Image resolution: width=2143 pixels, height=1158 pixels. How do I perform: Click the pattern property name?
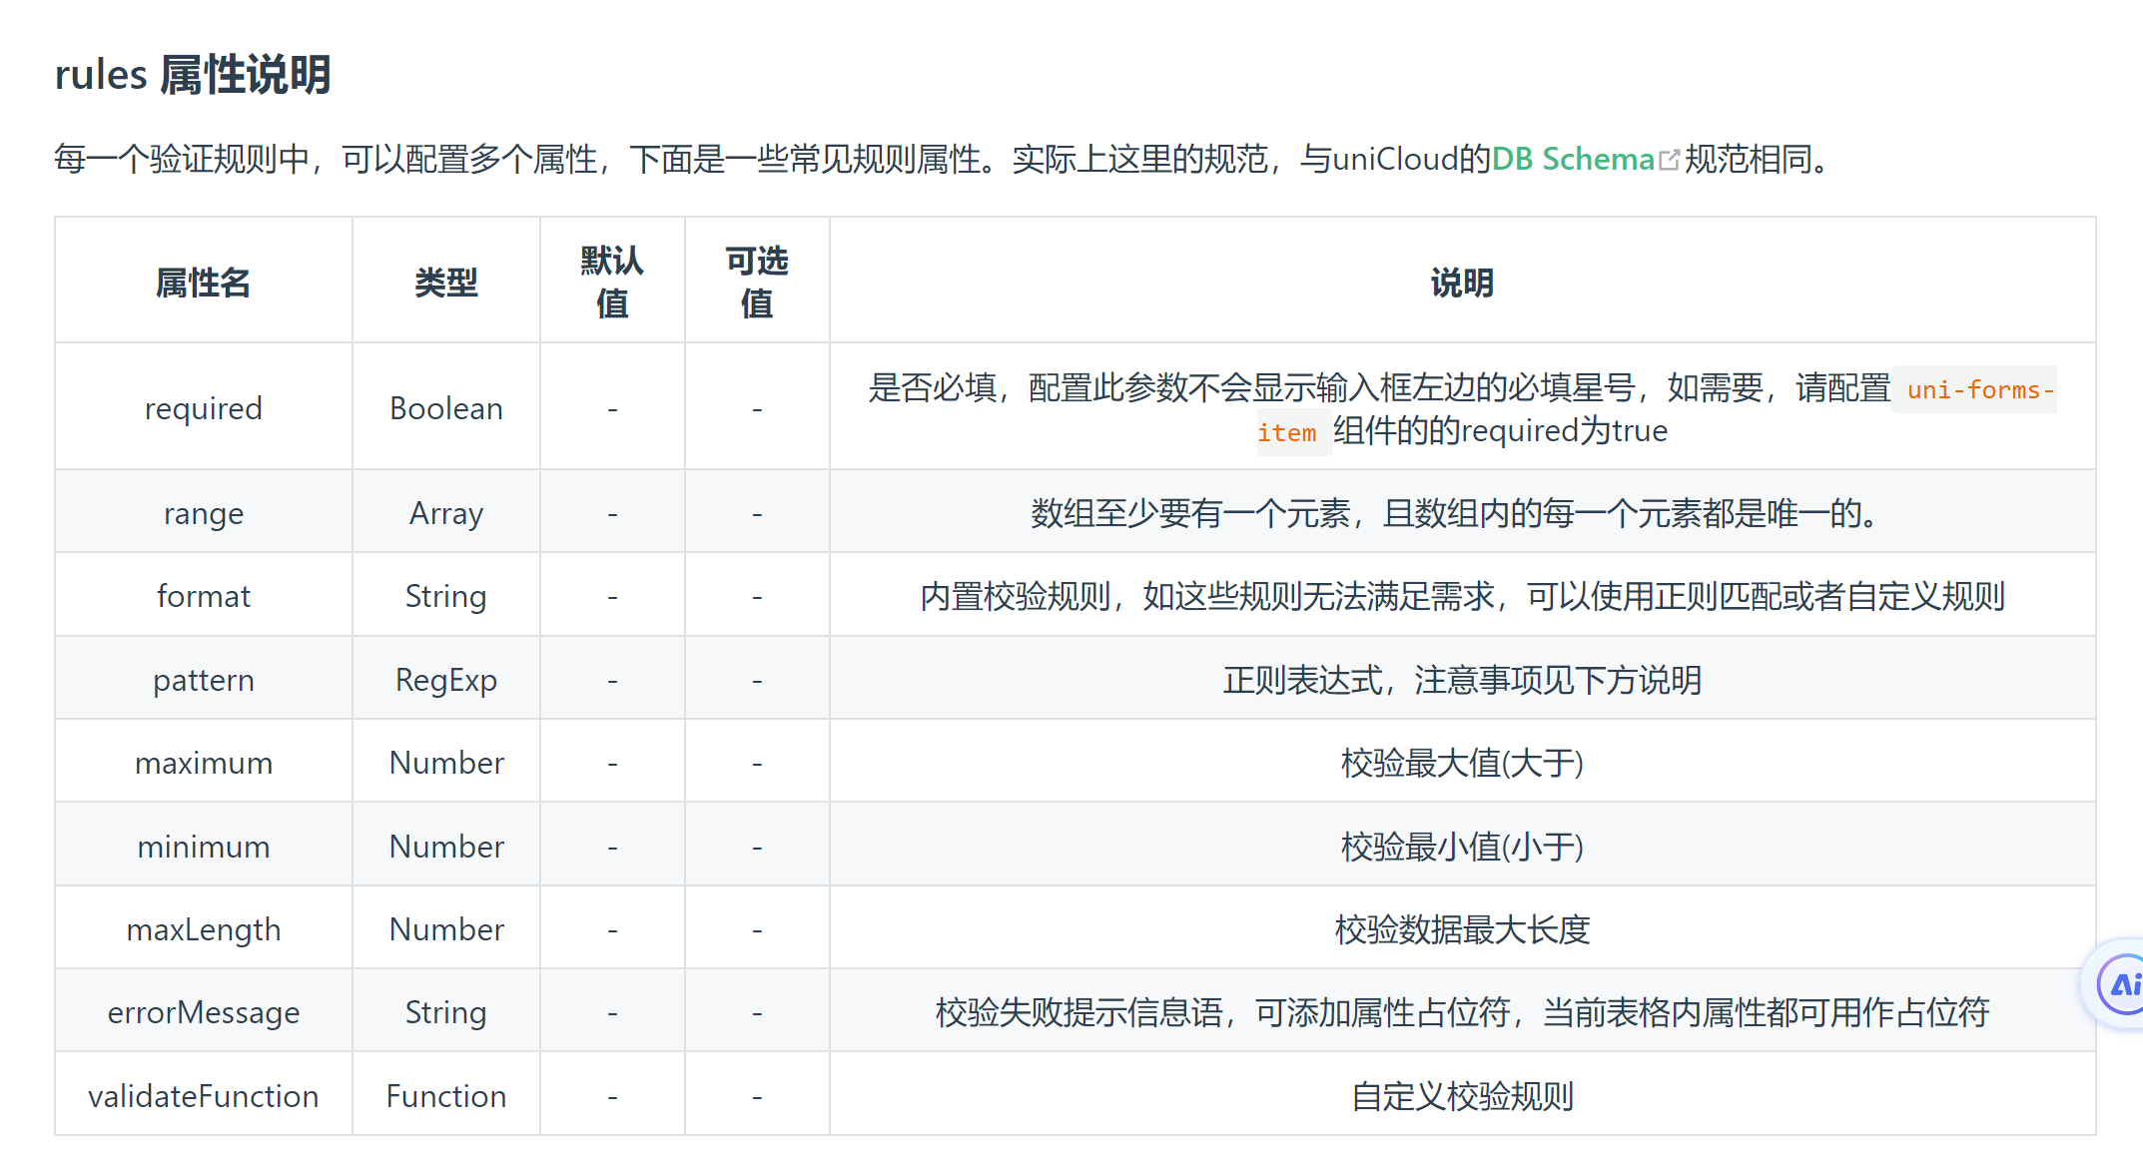pos(203,680)
